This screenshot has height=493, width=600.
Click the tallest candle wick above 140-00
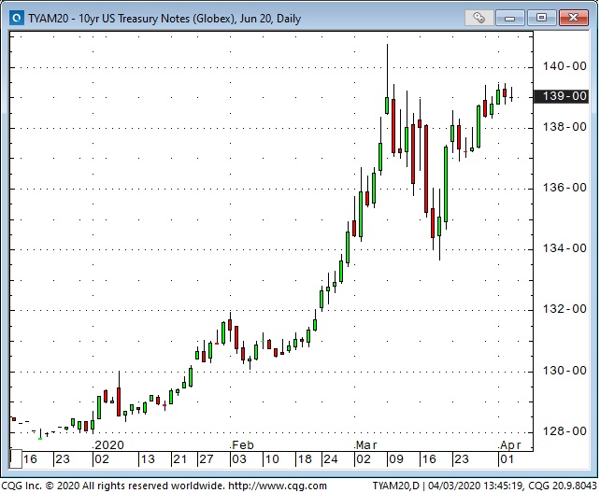tap(387, 71)
